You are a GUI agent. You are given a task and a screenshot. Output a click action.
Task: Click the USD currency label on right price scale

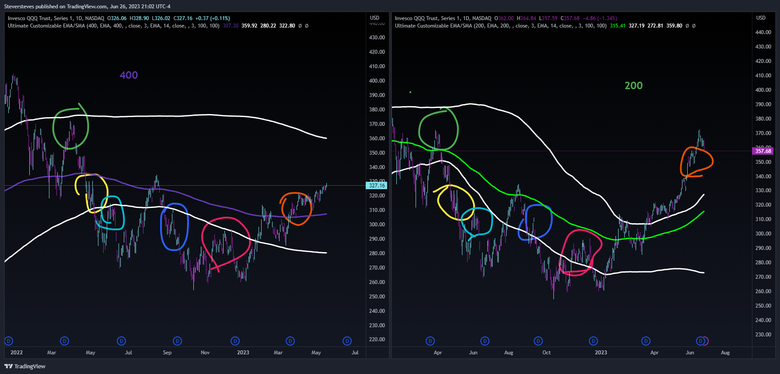coord(761,18)
